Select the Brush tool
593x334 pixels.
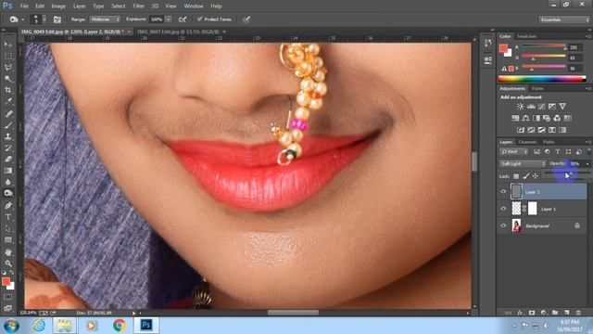pos(8,125)
